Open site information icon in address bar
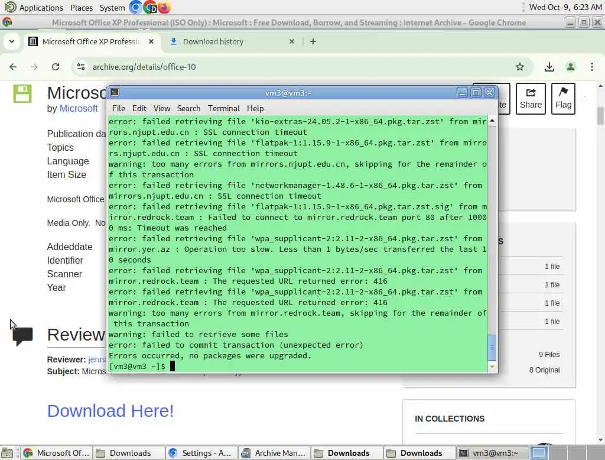Screen dimensions: 605x460 (x=81, y=67)
